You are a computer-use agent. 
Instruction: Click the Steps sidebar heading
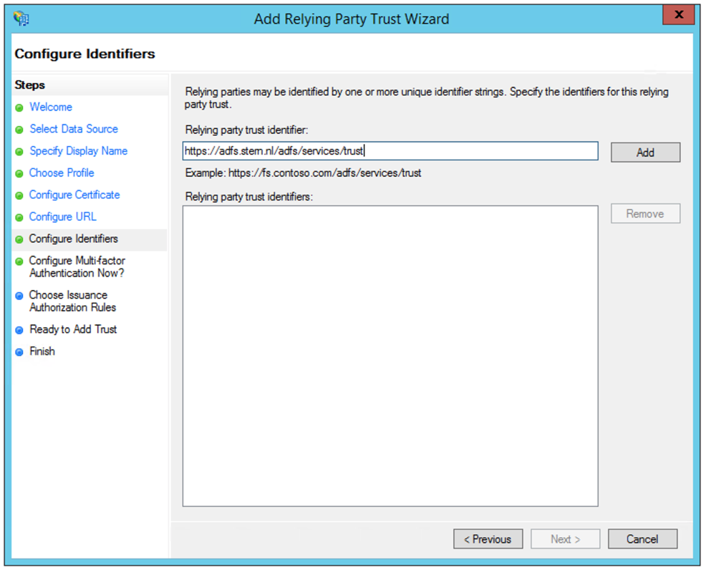(30, 85)
